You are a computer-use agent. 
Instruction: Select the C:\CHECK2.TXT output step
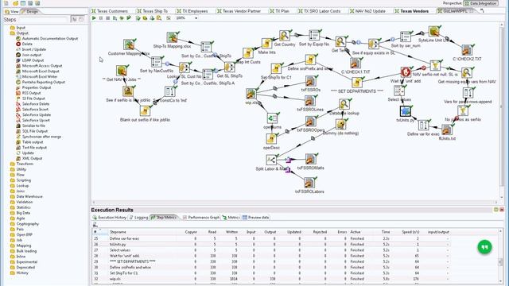[x=467, y=50]
